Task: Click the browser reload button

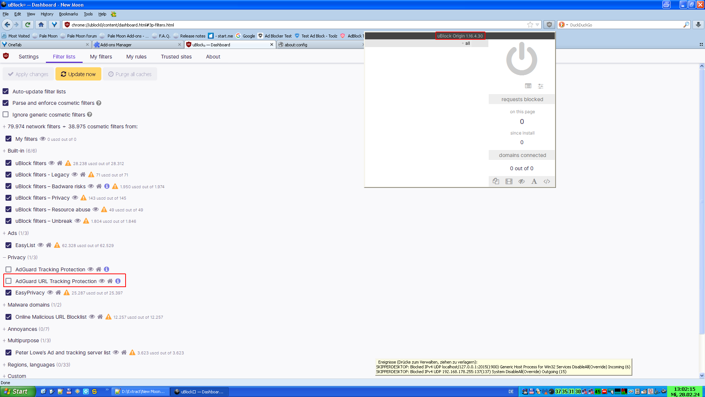Action: pyautogui.click(x=28, y=25)
